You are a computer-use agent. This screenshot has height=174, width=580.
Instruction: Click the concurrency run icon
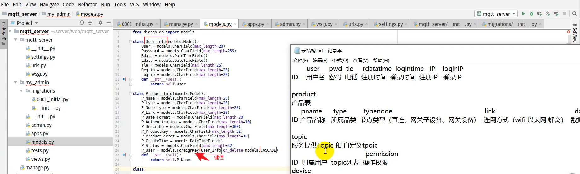556,14
